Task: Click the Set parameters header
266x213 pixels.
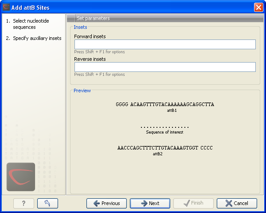Action: point(93,18)
